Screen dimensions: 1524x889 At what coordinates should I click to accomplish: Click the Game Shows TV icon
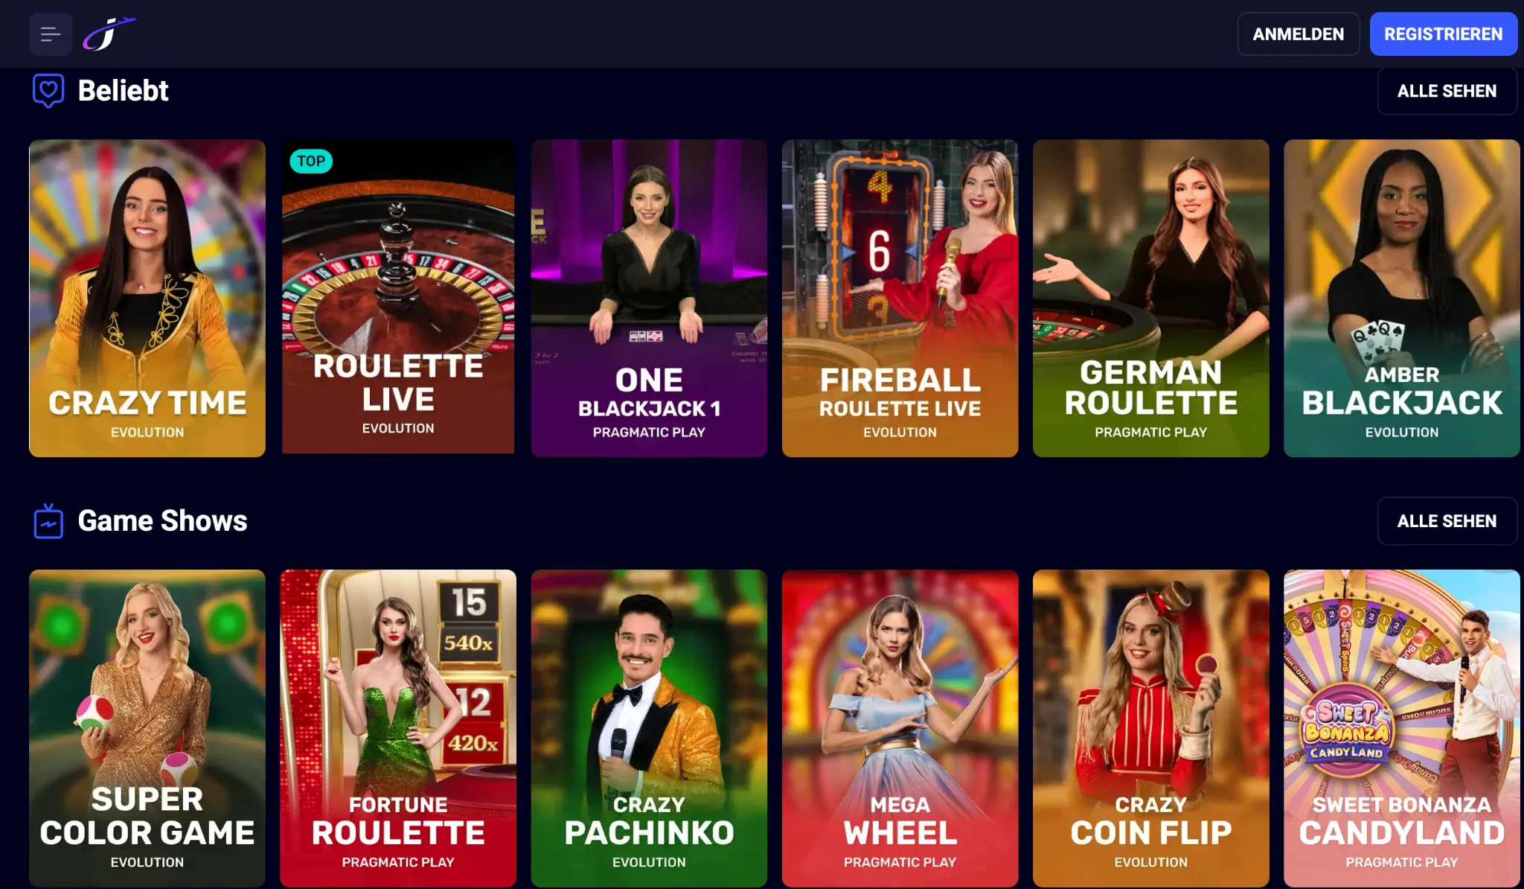click(48, 520)
